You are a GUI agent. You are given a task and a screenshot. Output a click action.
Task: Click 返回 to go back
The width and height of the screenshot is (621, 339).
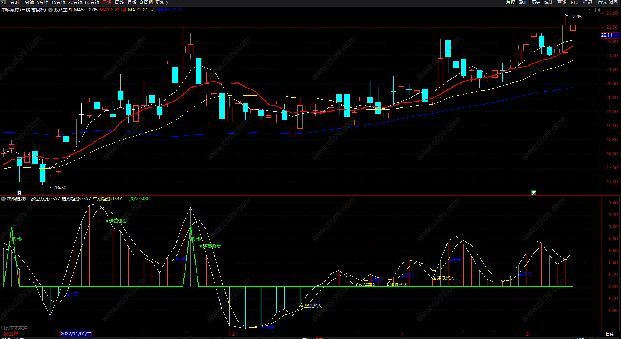click(613, 3)
